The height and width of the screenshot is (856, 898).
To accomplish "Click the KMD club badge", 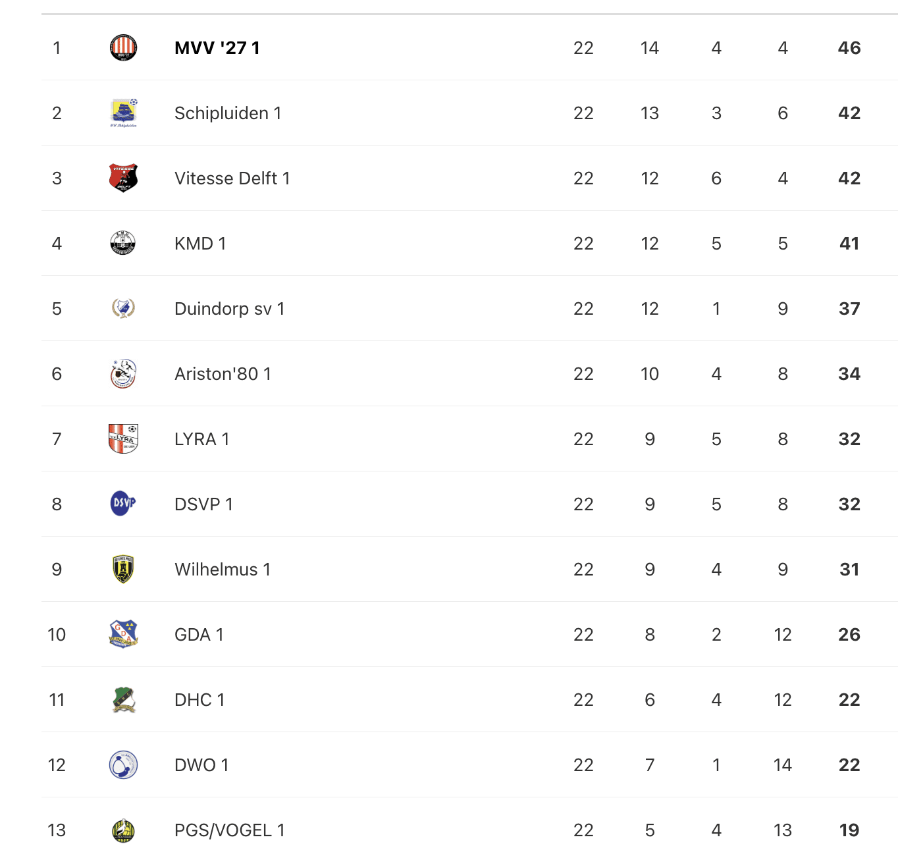I will 123,243.
